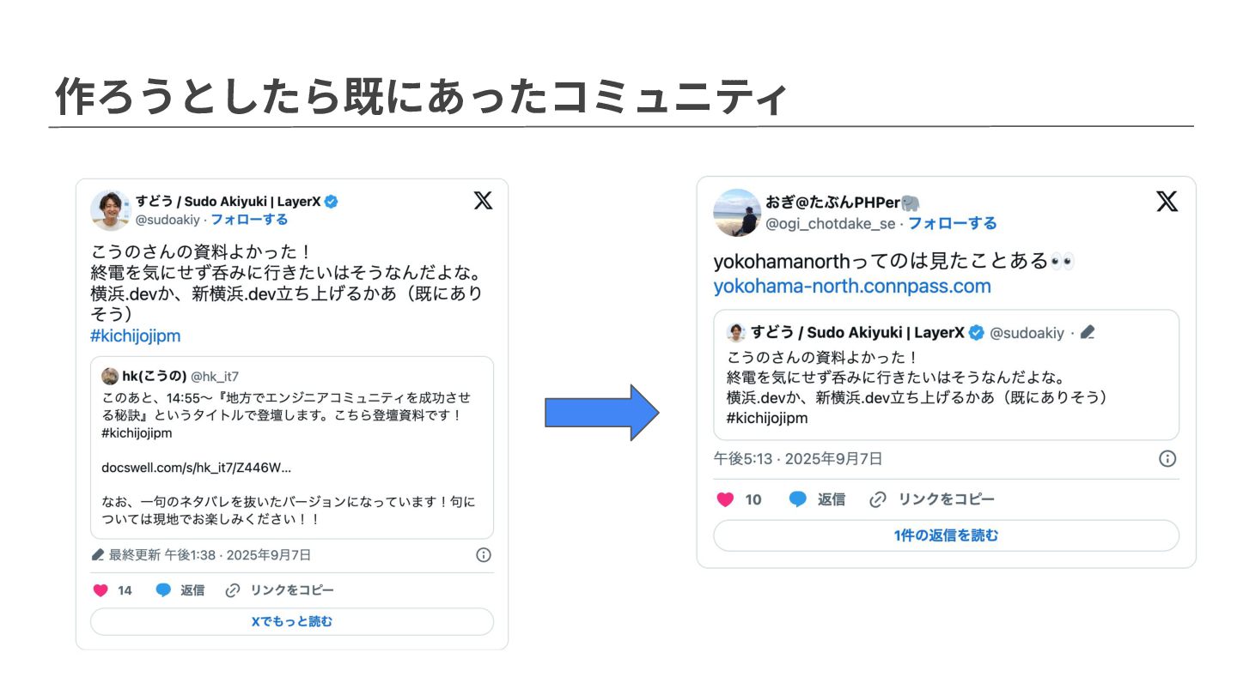Image resolution: width=1237 pixels, height=695 pixels.
Task: Click Xでもっと読む button
Action: click(x=292, y=621)
